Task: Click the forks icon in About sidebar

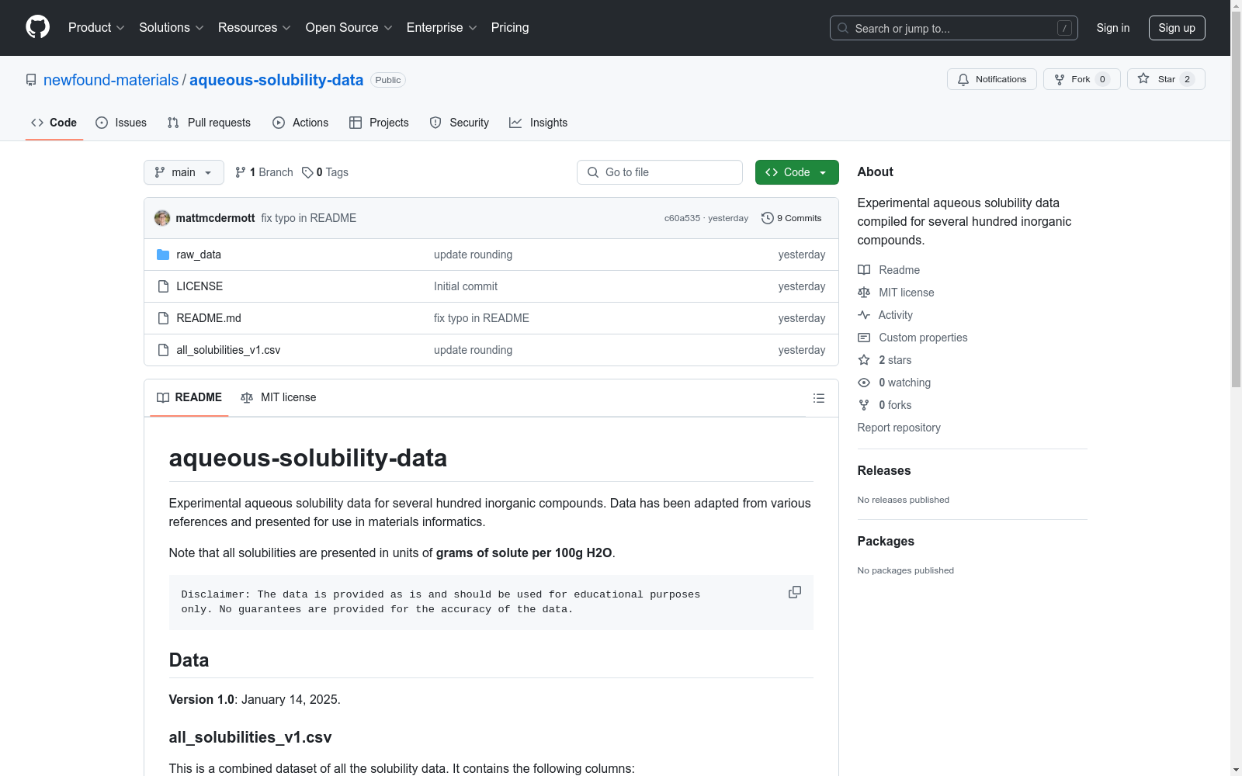Action: (864, 405)
